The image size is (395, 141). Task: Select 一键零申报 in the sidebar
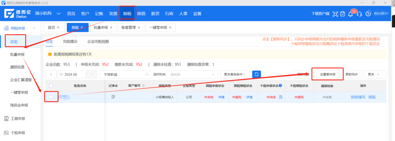tap(19, 92)
